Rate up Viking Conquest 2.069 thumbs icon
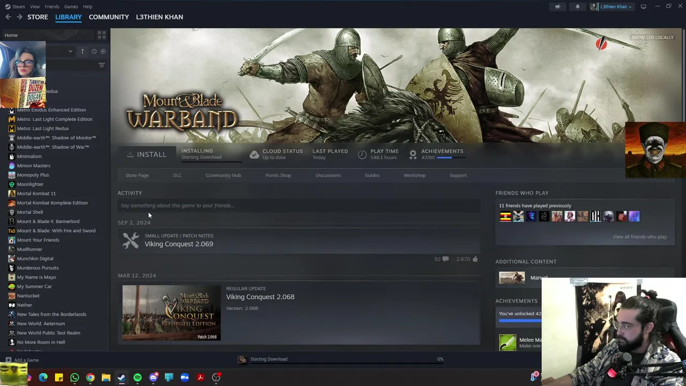The image size is (686, 386). click(x=475, y=259)
